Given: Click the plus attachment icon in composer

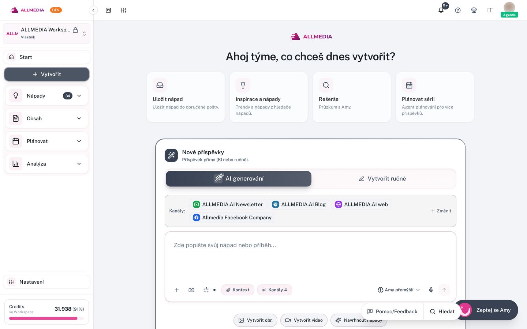Looking at the screenshot, I should coord(177,290).
